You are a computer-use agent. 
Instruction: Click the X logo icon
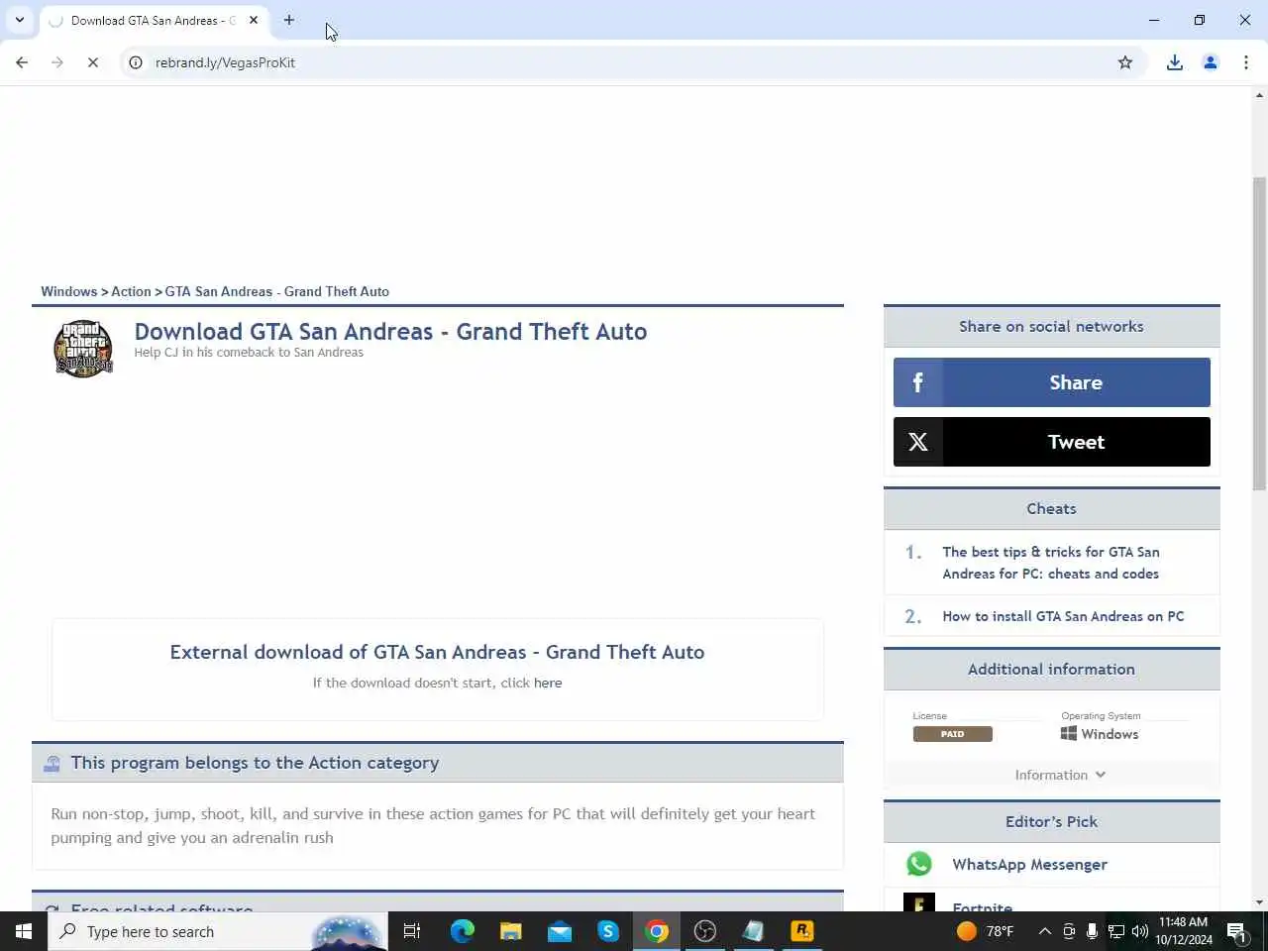(x=917, y=442)
